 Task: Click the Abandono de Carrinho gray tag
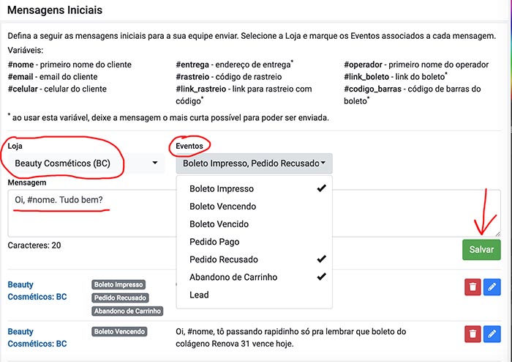(x=127, y=311)
